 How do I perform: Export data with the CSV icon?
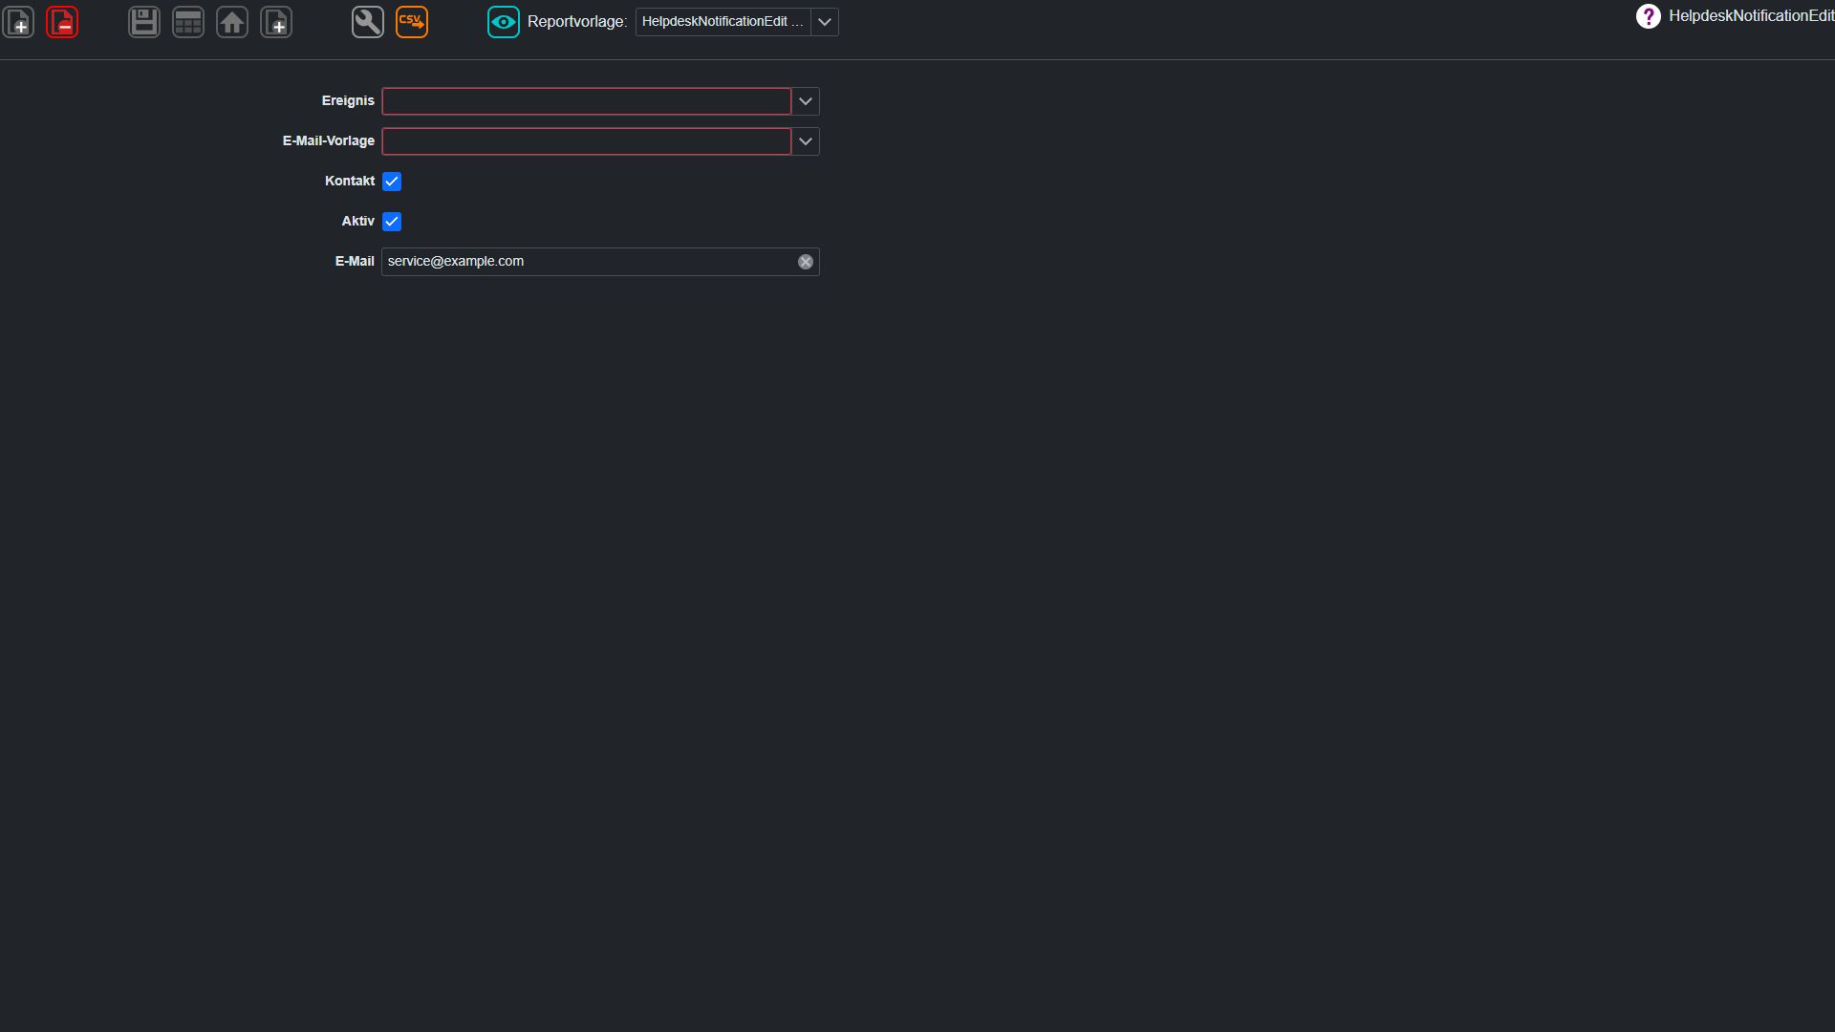click(x=412, y=22)
